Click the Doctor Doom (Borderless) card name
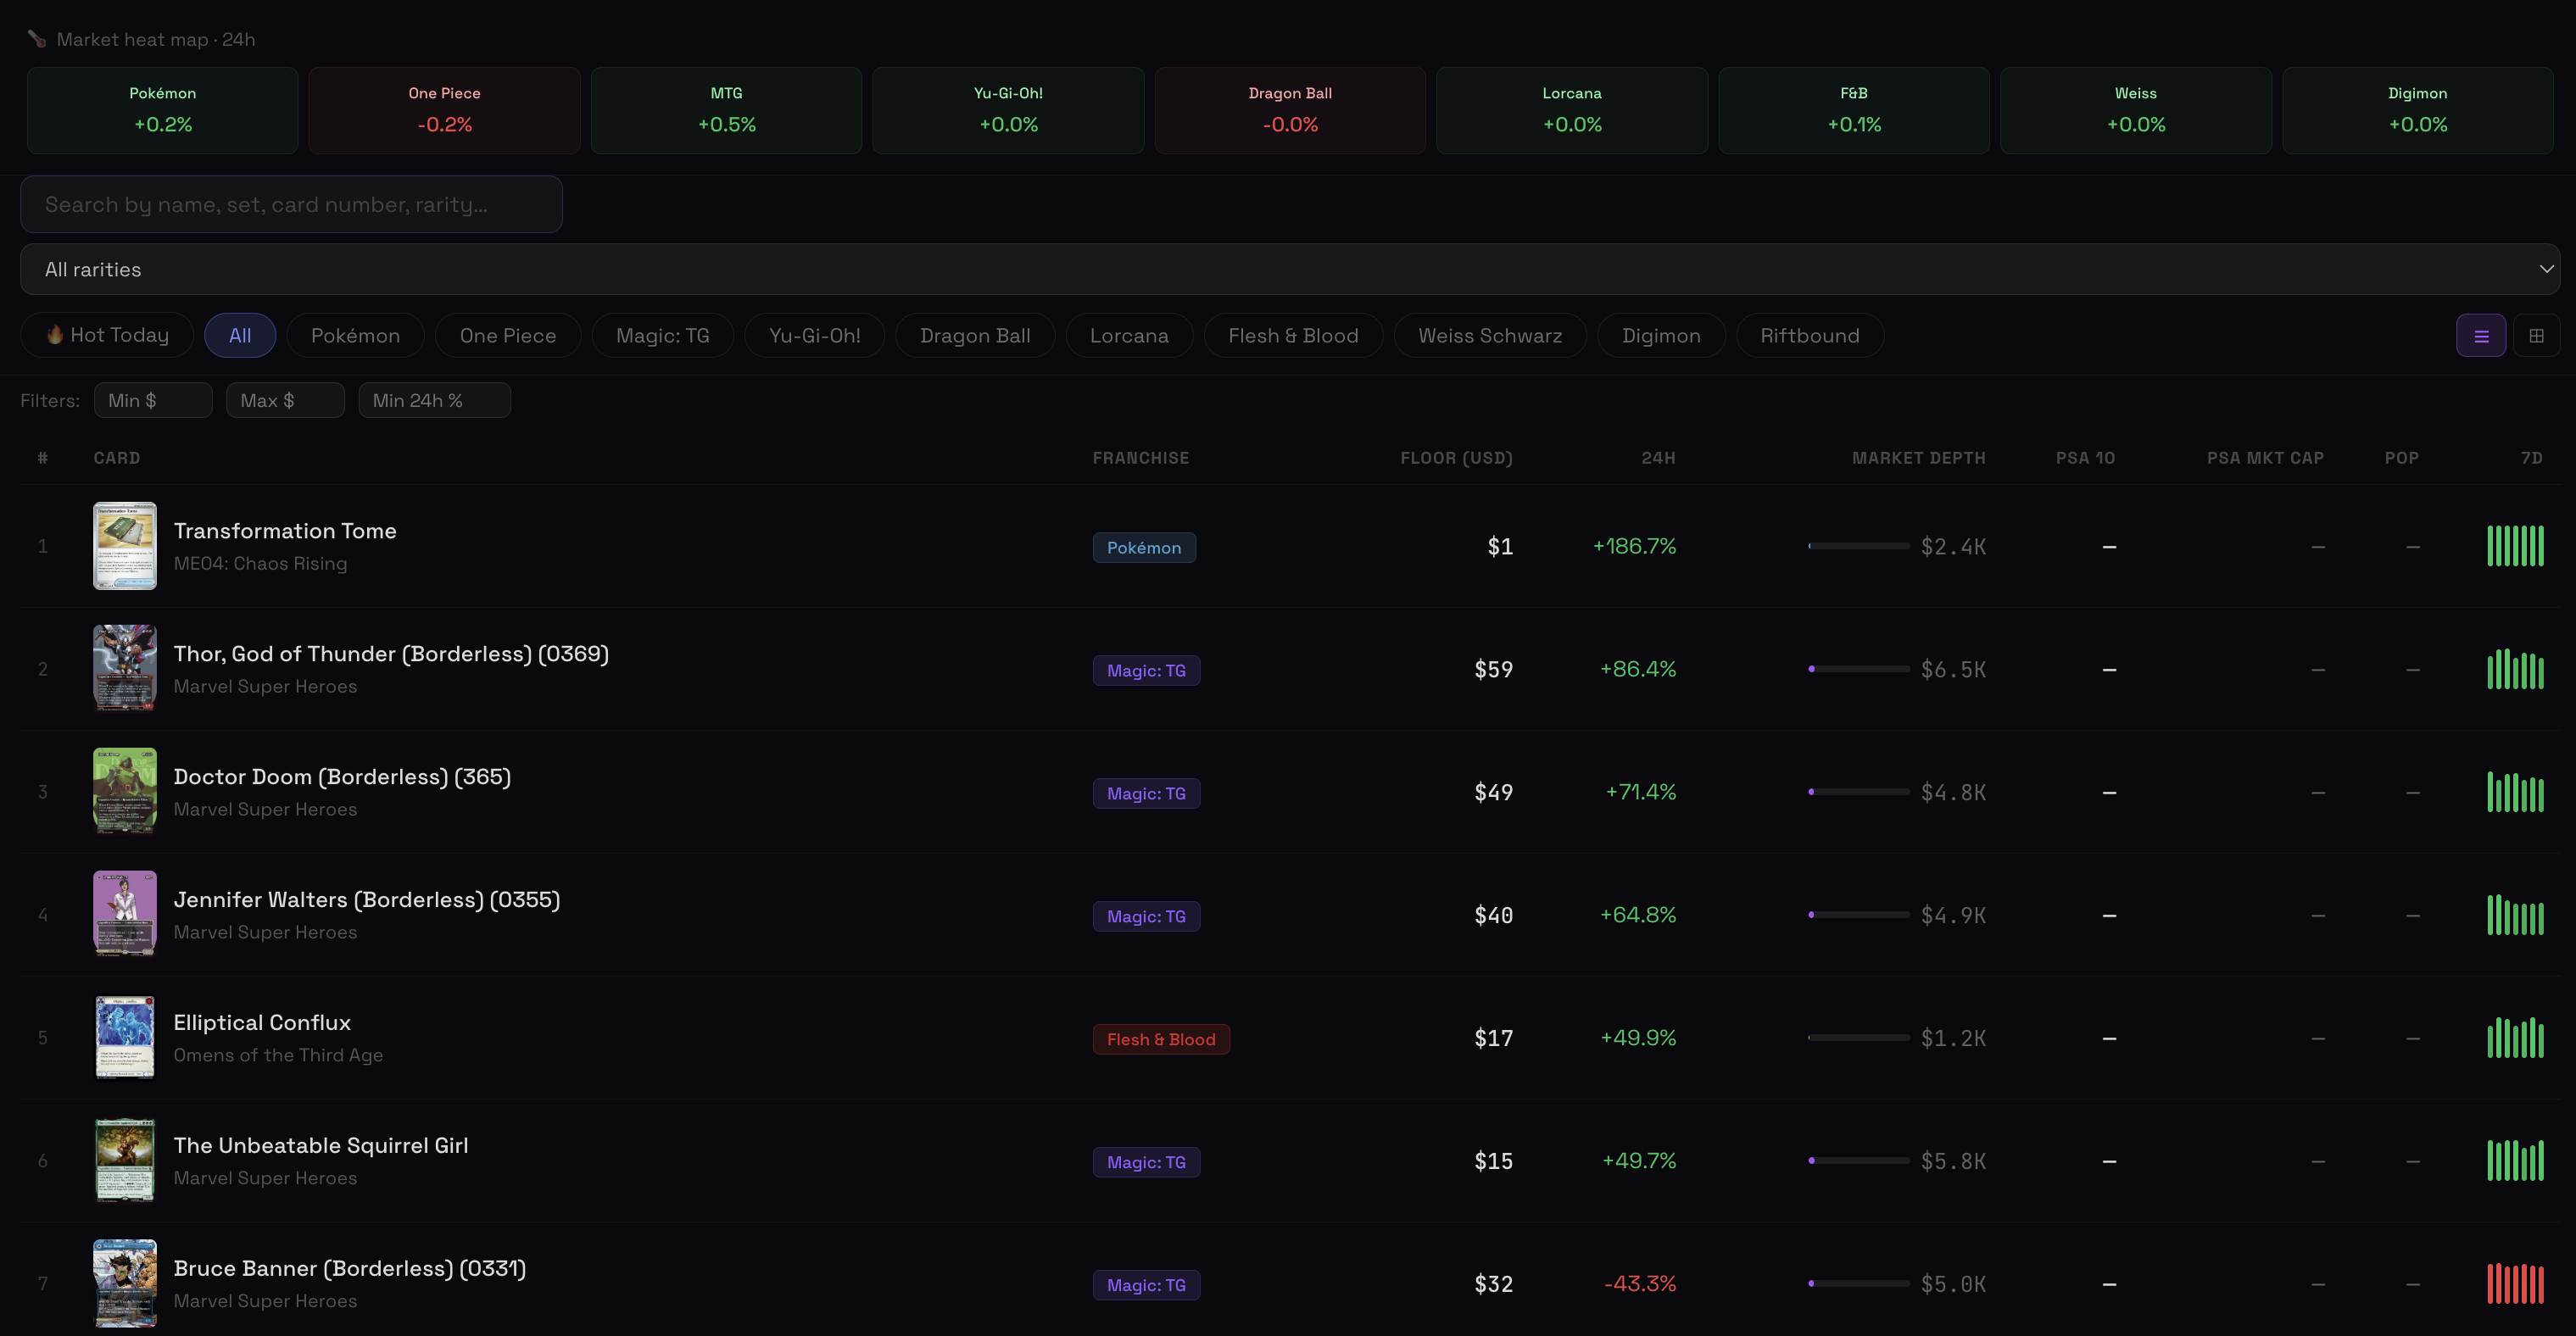The width and height of the screenshot is (2576, 1336). click(x=342, y=777)
